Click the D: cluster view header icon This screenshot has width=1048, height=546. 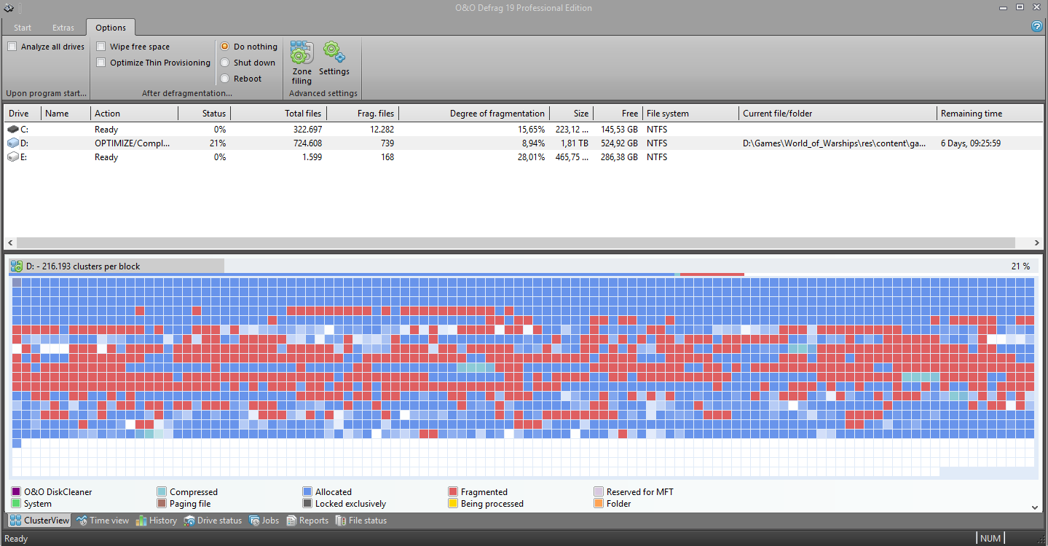(x=16, y=266)
